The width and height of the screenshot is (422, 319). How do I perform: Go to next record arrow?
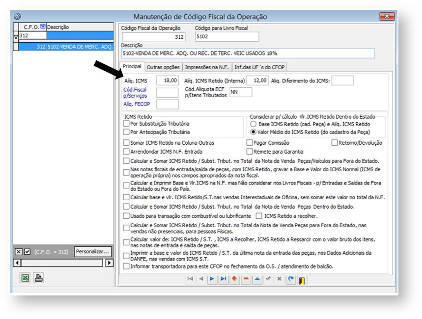click(x=212, y=279)
